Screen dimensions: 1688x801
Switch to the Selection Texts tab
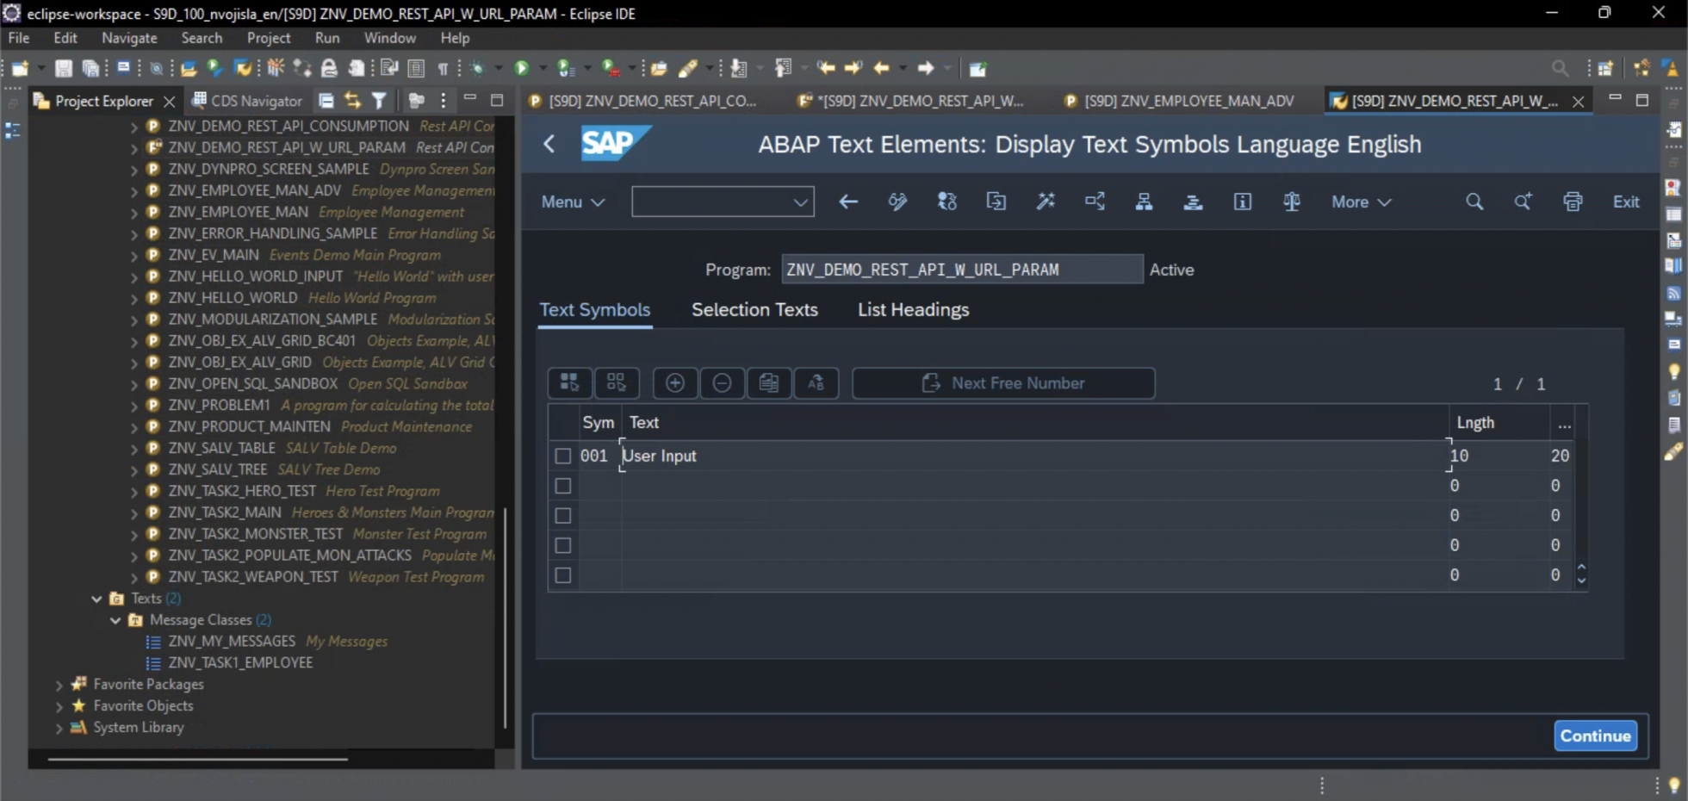(754, 309)
